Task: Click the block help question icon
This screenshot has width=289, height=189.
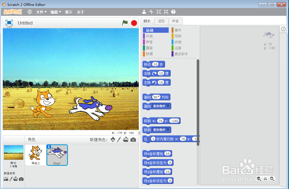Action: 173,12
